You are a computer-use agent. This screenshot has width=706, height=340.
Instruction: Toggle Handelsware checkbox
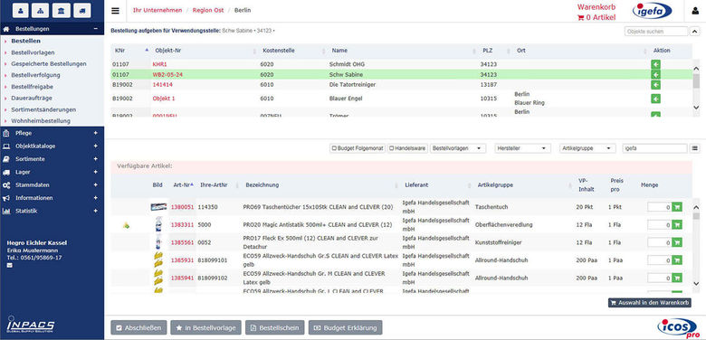pos(391,148)
